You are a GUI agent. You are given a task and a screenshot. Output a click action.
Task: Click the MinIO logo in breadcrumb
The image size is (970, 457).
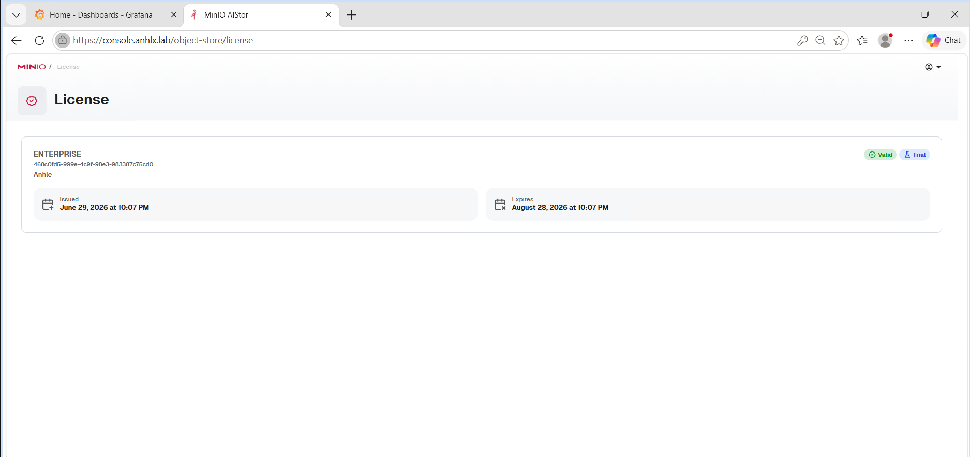pyautogui.click(x=32, y=67)
